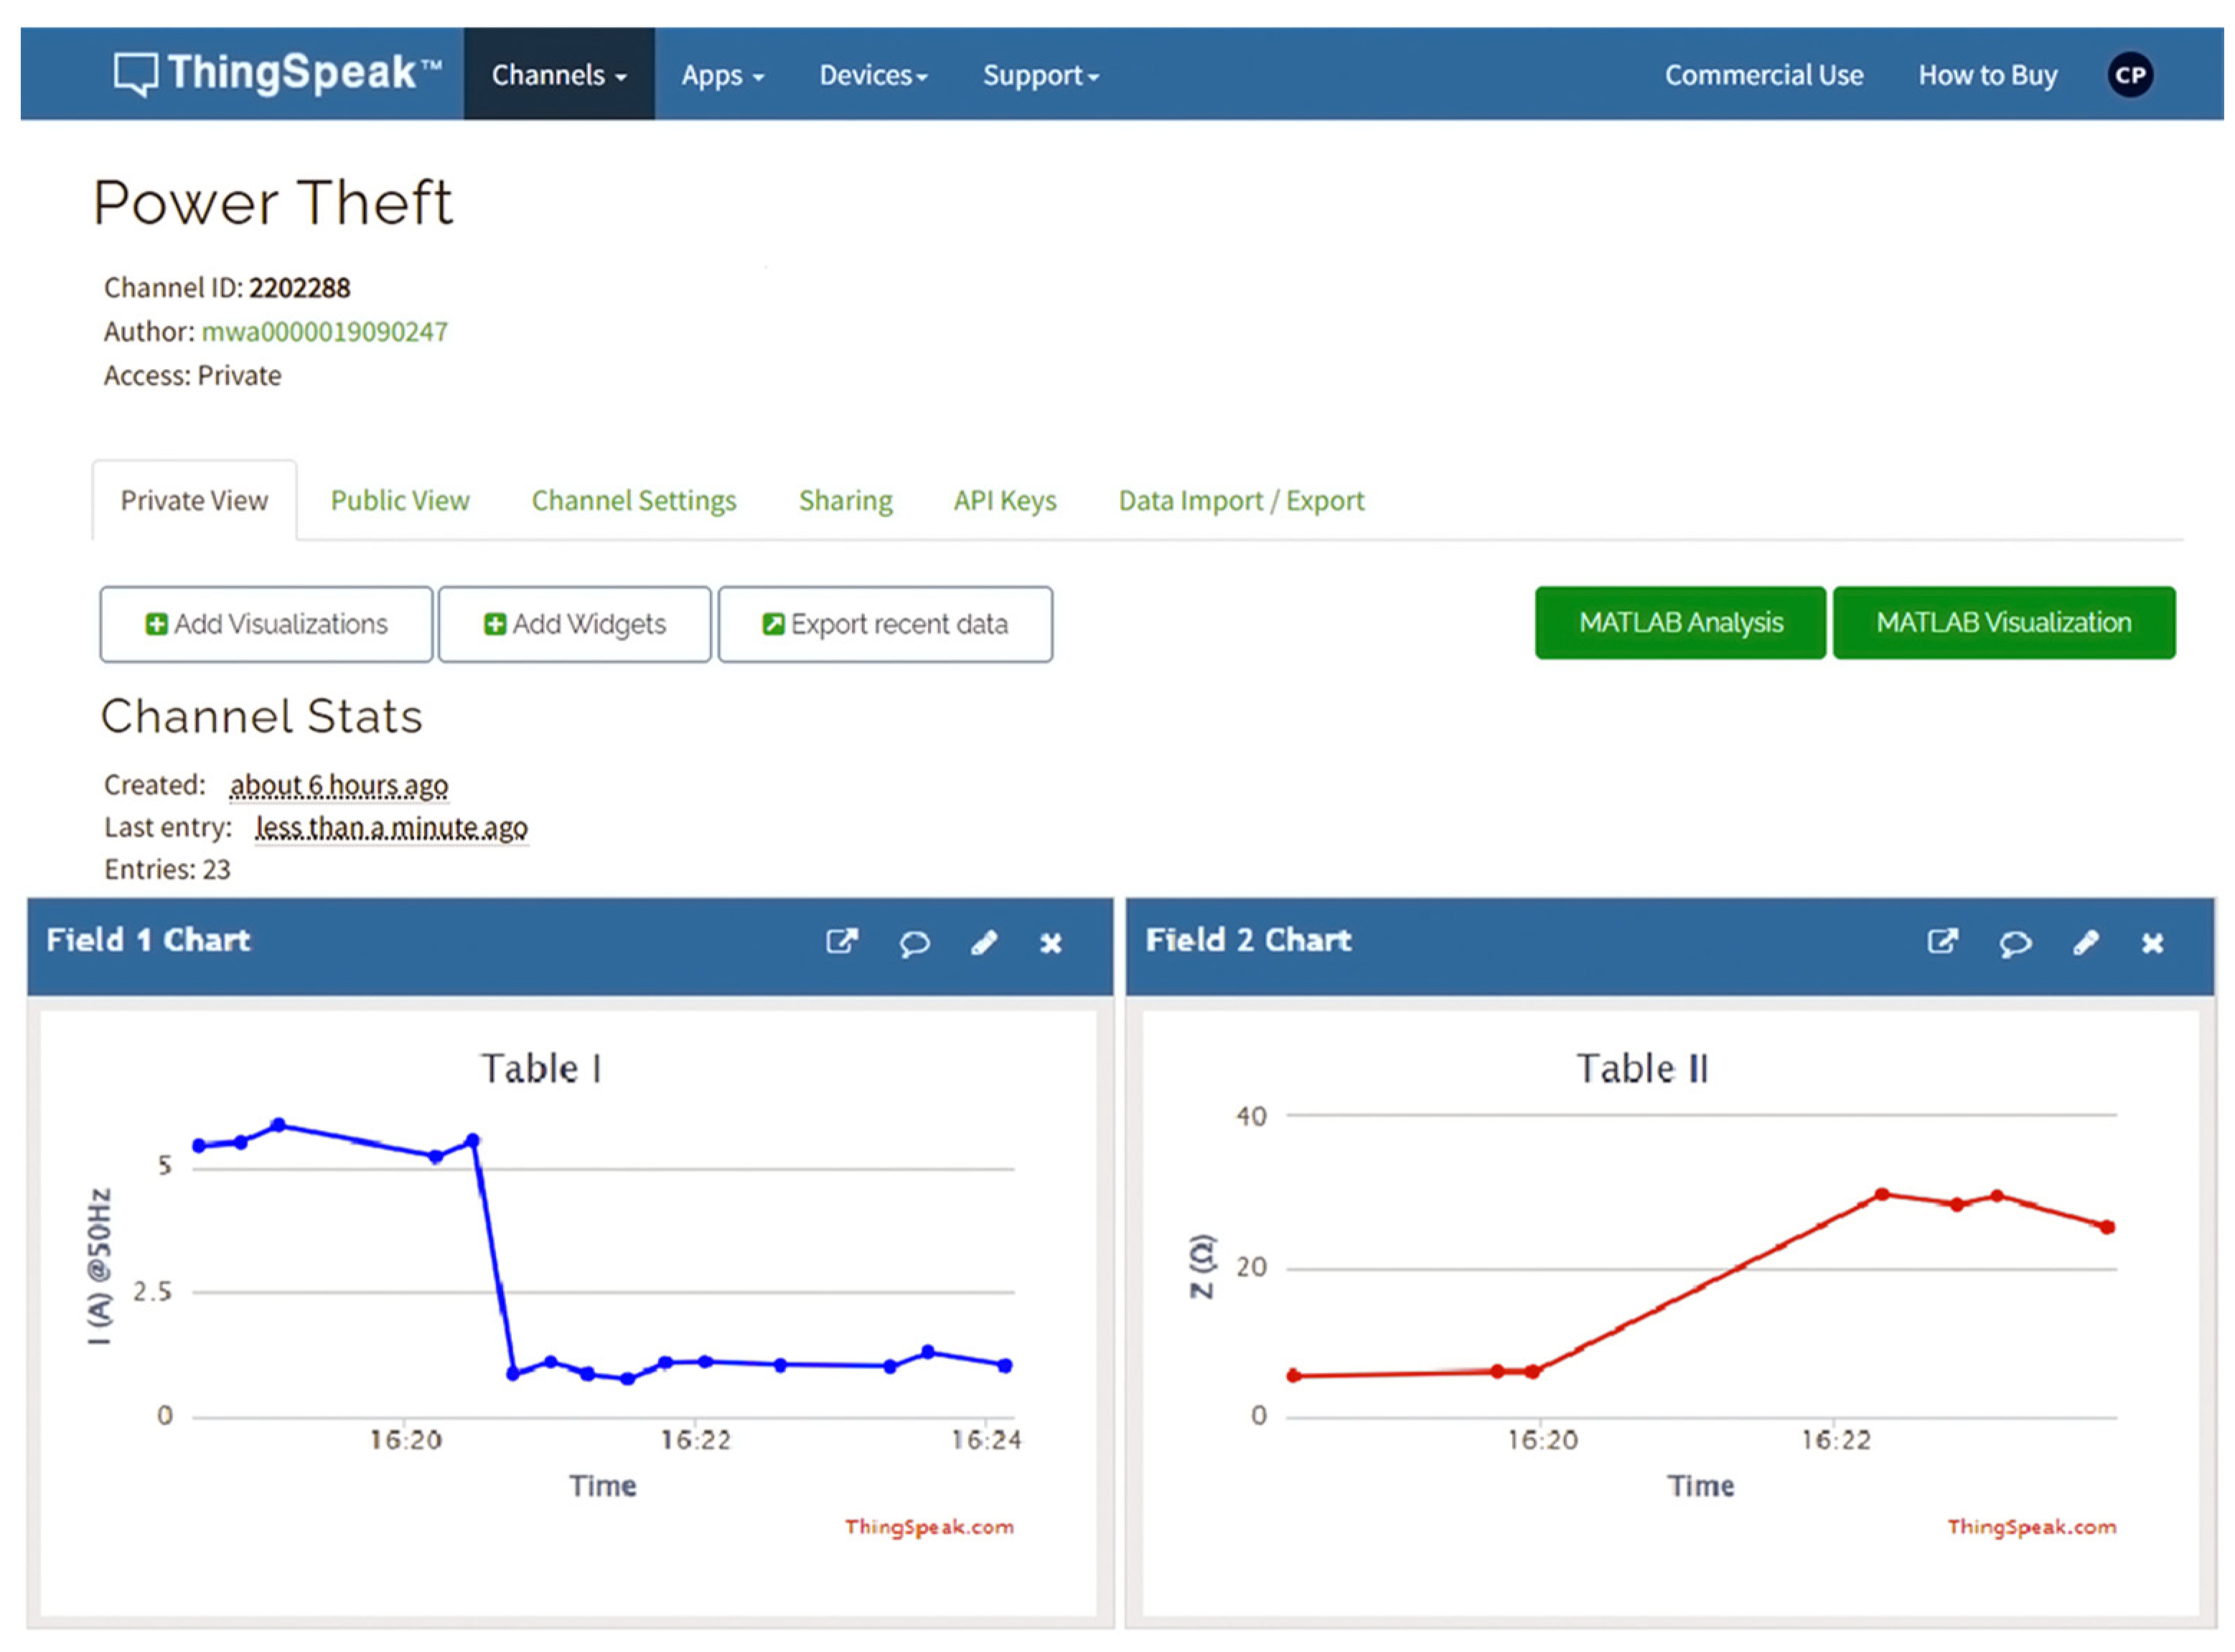Switch to the Public View tab
The width and height of the screenshot is (2235, 1652).
[400, 500]
